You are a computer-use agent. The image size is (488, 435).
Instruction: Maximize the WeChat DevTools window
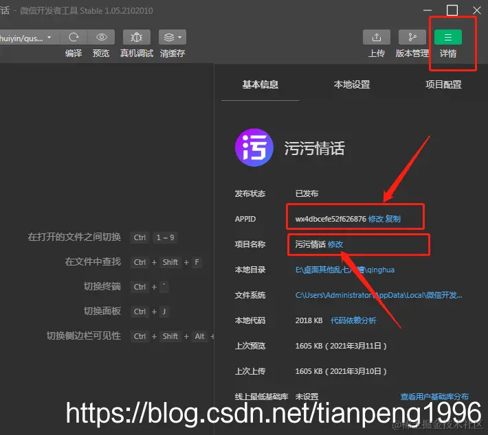(452, 10)
